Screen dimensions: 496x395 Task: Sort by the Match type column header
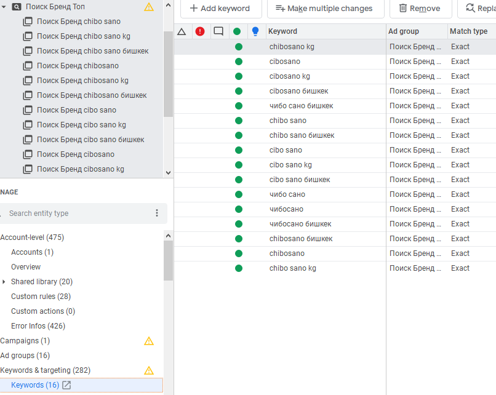click(471, 31)
